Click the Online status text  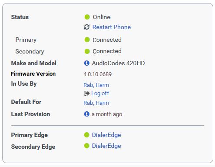[x=102, y=17]
